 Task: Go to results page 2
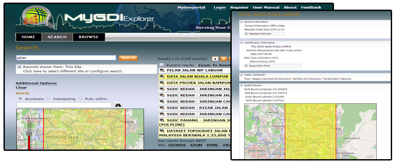(224, 59)
